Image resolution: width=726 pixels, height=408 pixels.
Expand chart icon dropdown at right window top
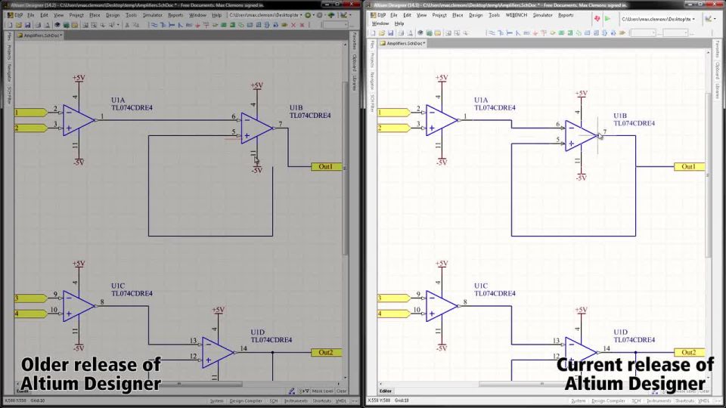click(715, 19)
